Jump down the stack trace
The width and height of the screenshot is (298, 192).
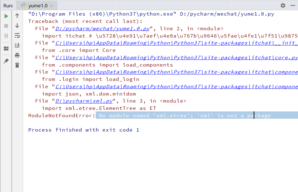(x=17, y=26)
